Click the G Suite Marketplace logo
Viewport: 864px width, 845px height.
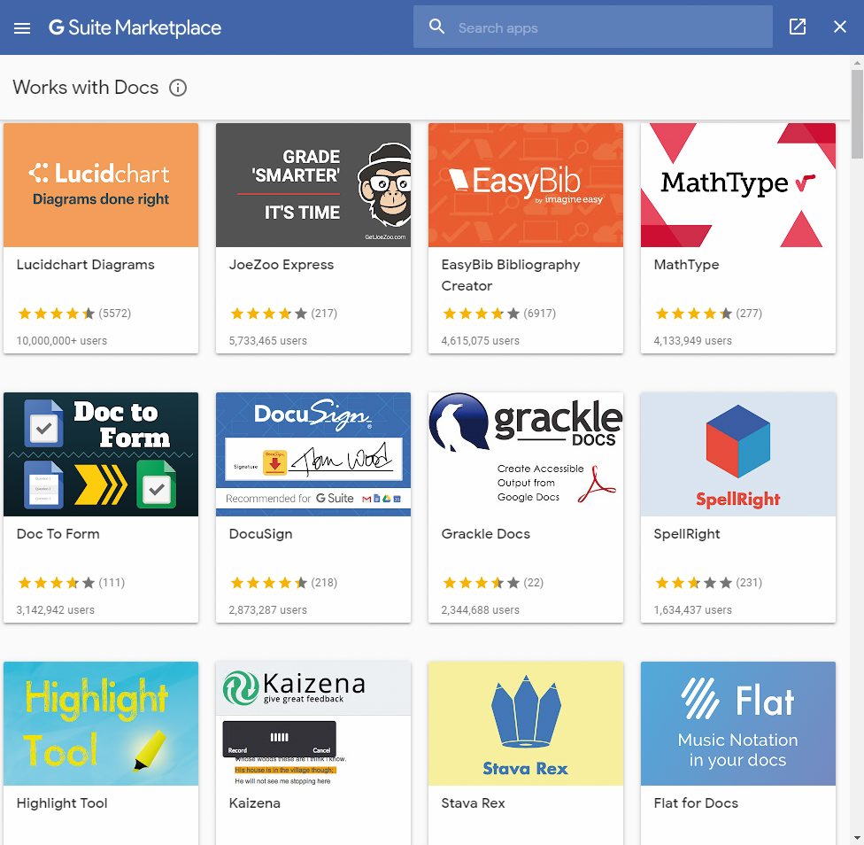click(135, 27)
